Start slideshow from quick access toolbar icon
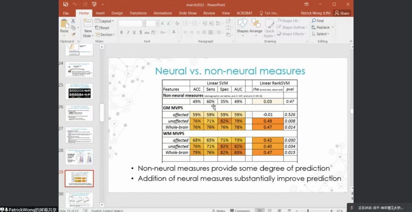 [94, 5]
